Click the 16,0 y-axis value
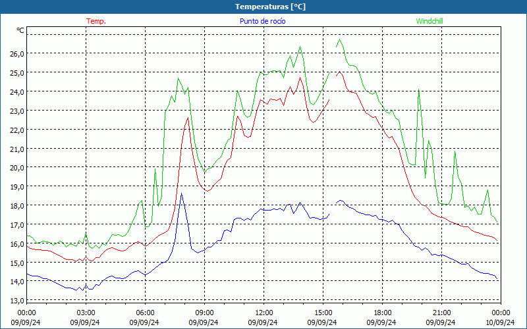The height and width of the screenshot is (329, 527). [16, 243]
